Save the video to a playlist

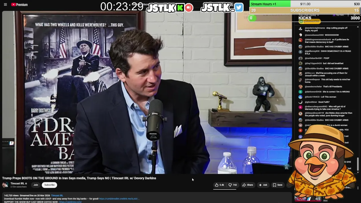coord(278,185)
